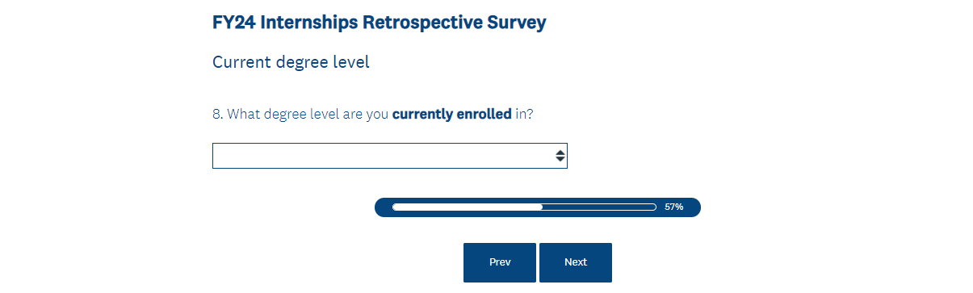This screenshot has height=293, width=973.
Task: Click the up-down arrow icon in dropdown
Action: point(560,156)
